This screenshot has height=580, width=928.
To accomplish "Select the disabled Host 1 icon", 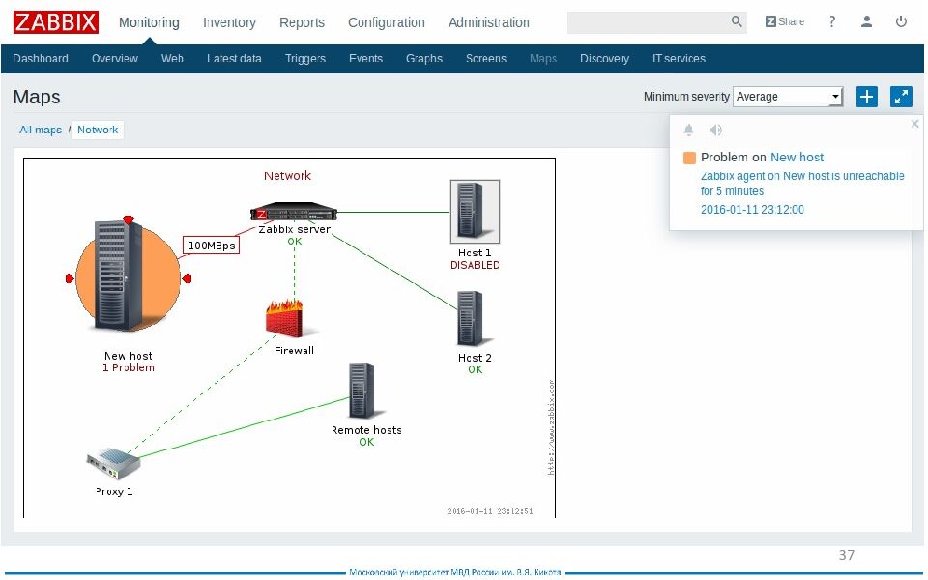I will (475, 212).
